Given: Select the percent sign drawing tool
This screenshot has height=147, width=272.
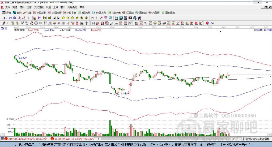Looking at the screenshot, I should click(146, 23).
